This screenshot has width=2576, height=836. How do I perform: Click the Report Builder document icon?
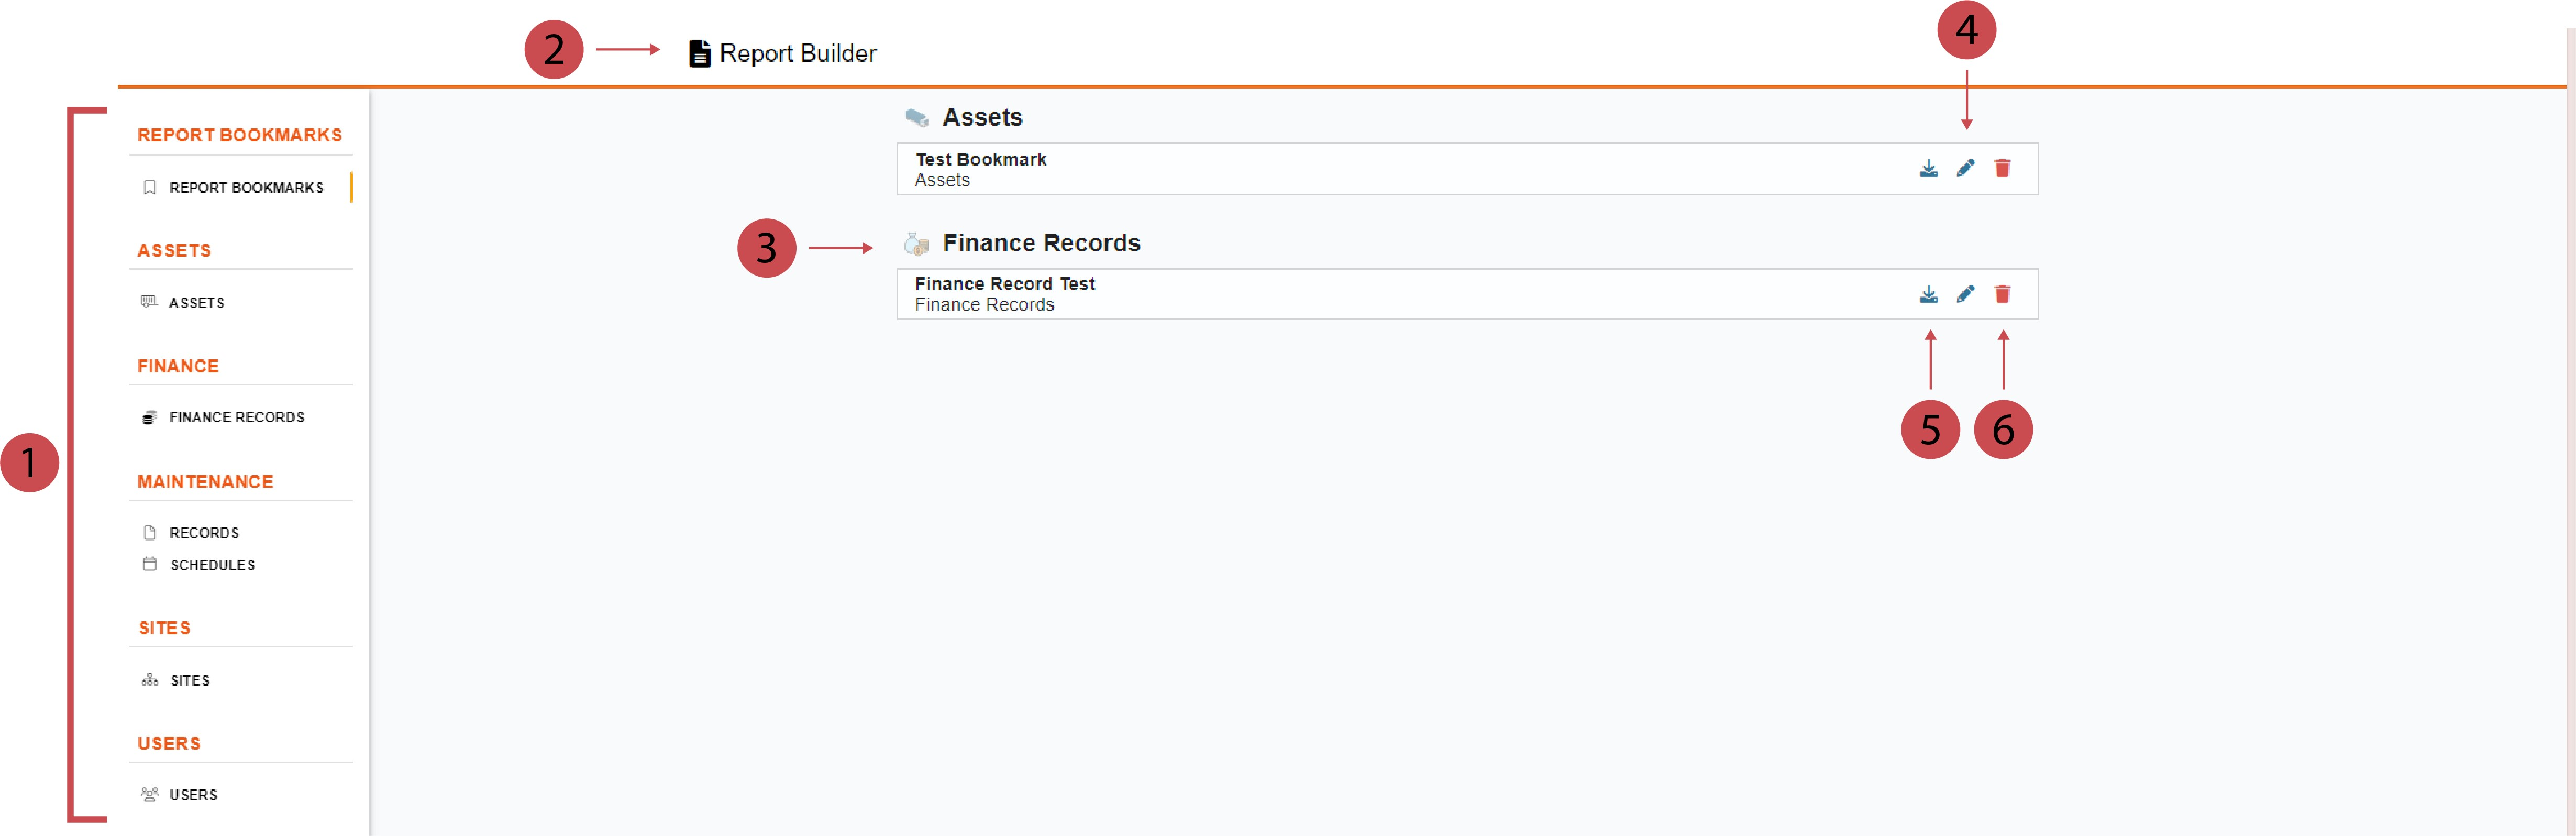pos(700,53)
